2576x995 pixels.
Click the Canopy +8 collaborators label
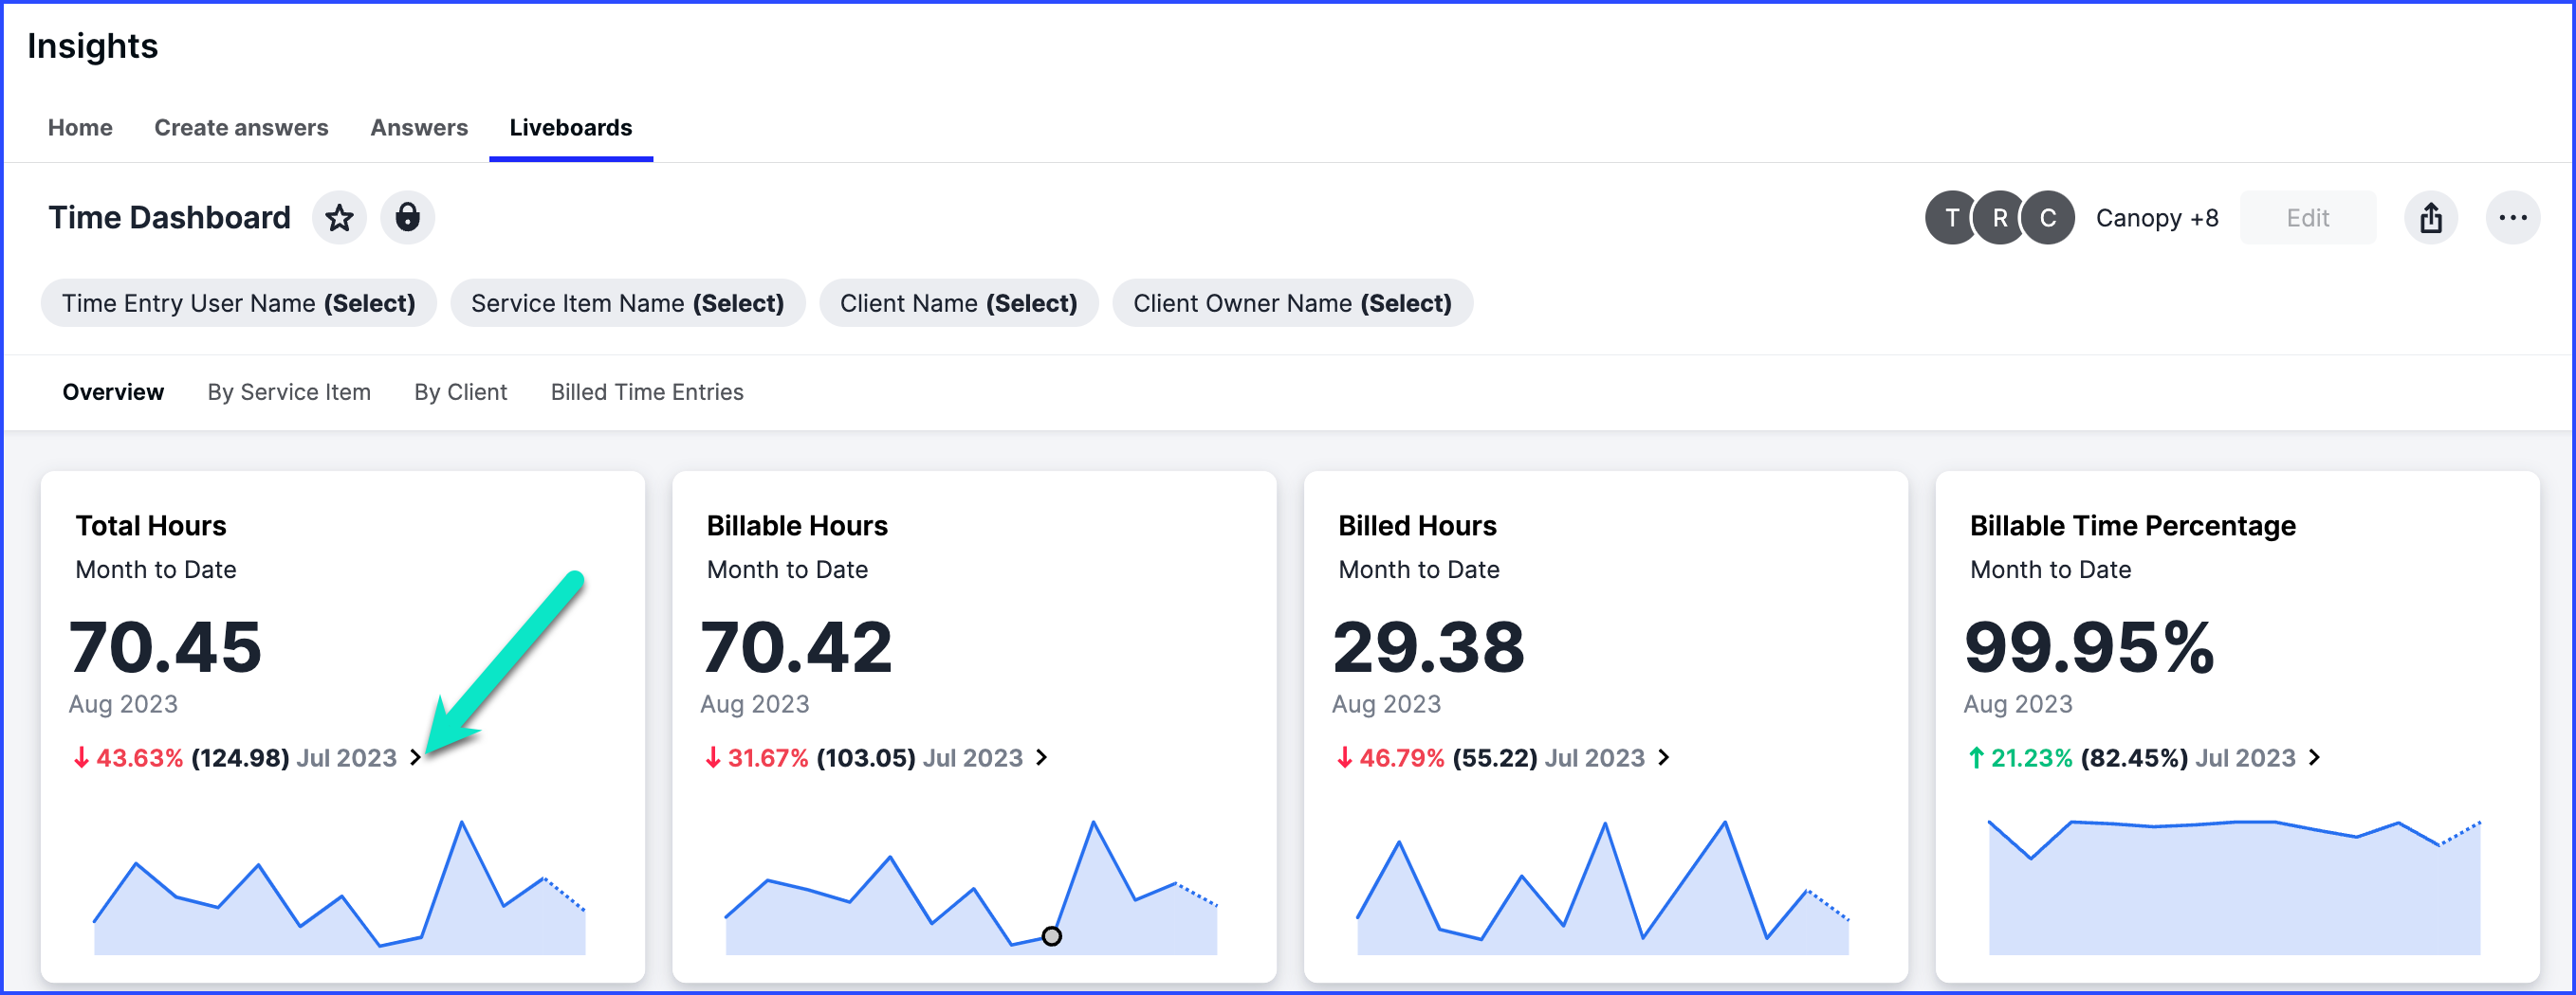[2156, 218]
